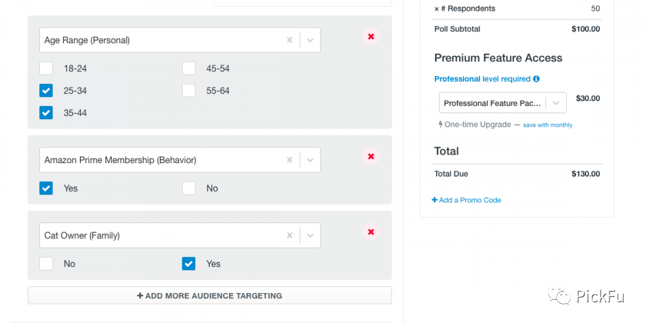Check No under Amazon Prime Membership
This screenshot has height=323, width=646.
click(x=189, y=188)
